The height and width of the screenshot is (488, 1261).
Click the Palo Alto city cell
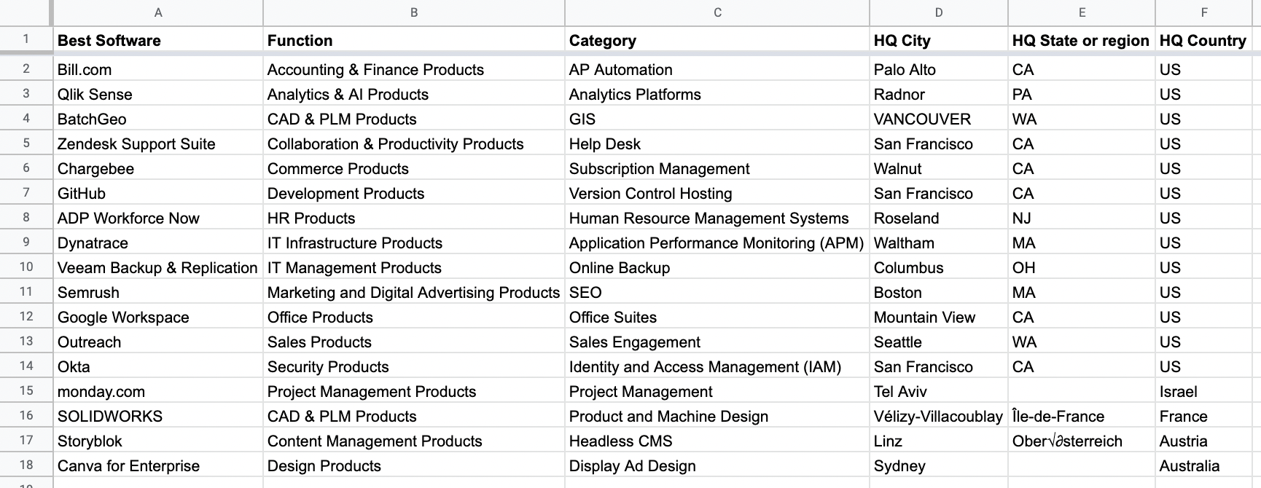[x=939, y=69]
